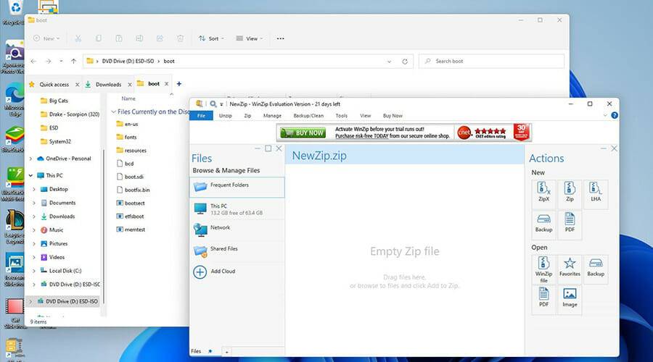Open Shared Files in WinZip
Screen dimensions: 653x362
coord(237,251)
